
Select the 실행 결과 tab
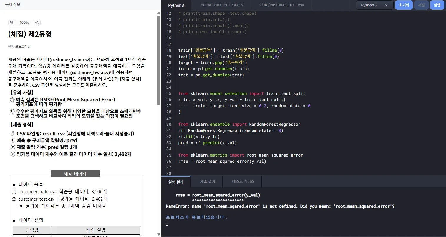coord(176,182)
